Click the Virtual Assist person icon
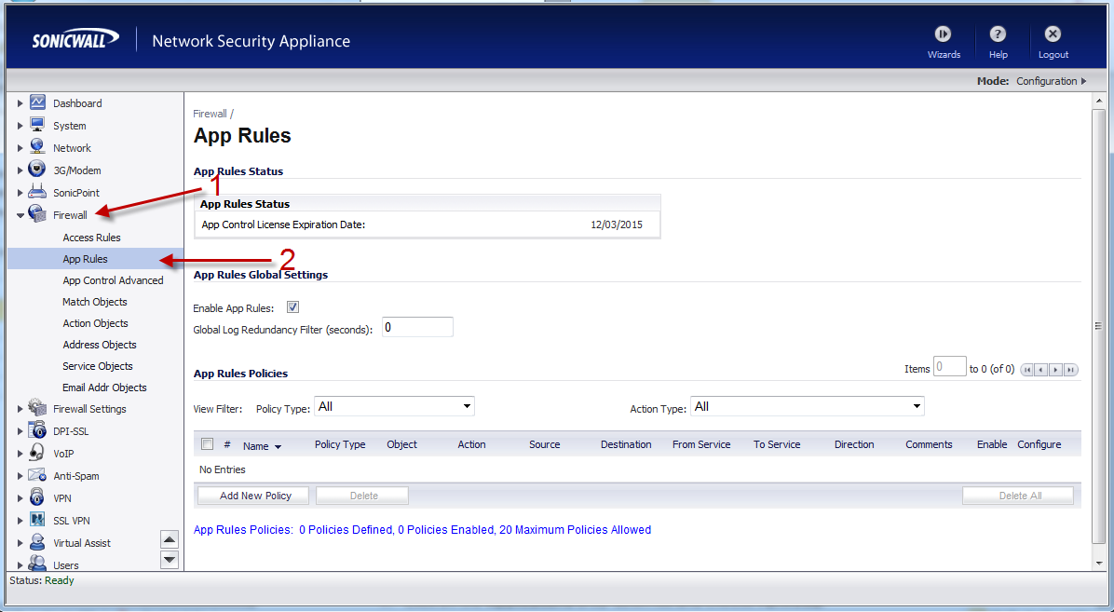This screenshot has height=612, width=1114. [37, 542]
